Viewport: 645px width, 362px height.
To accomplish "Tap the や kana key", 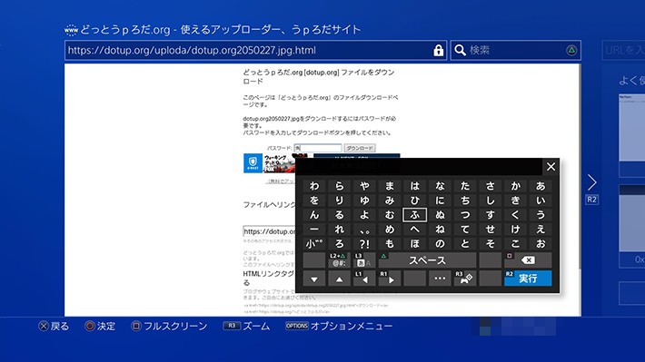I will click(364, 186).
